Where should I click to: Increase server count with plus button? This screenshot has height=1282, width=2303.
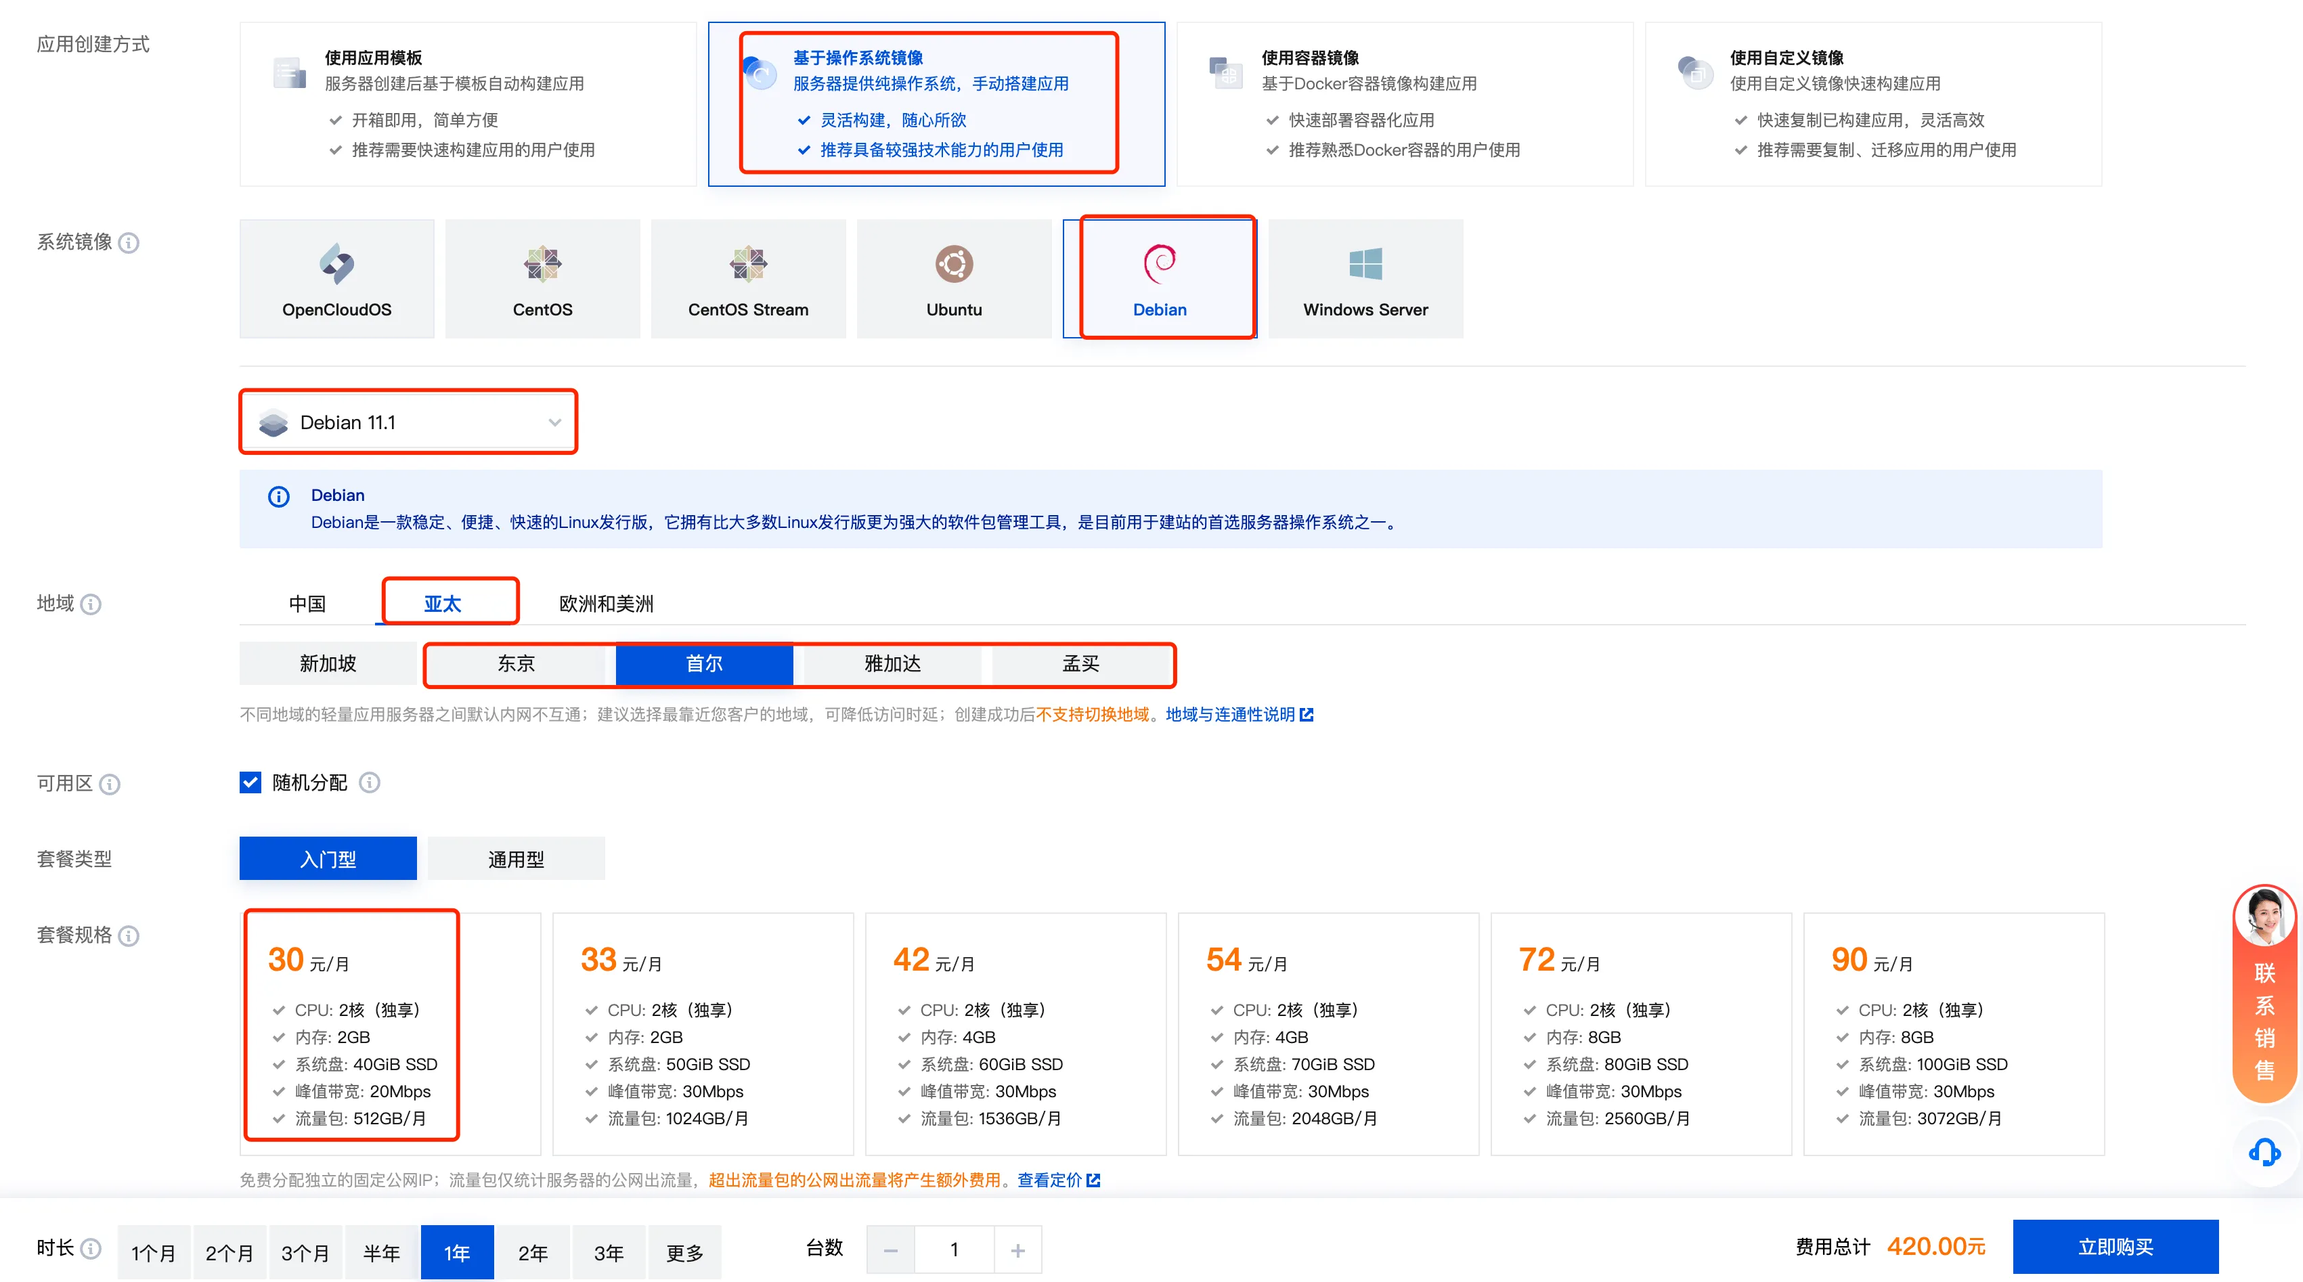pos(1017,1250)
